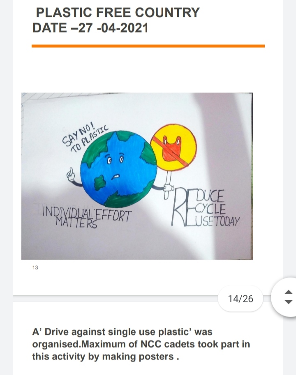Screen dimensions: 296x375
Task: Click the orange divider line
Action: click(x=148, y=46)
